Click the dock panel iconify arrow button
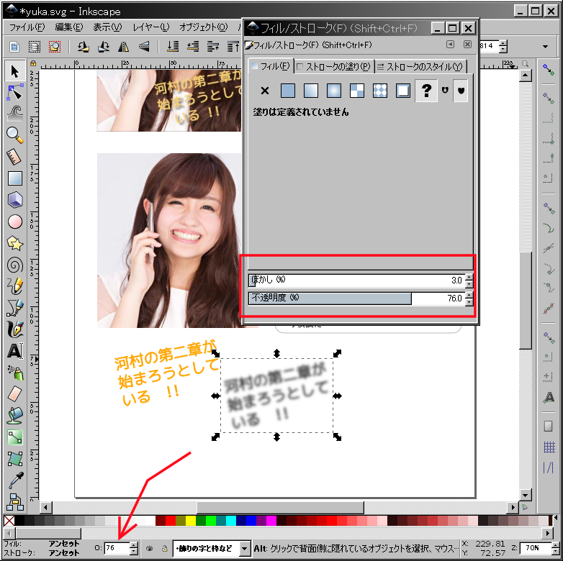The height and width of the screenshot is (561, 563). pos(450,44)
